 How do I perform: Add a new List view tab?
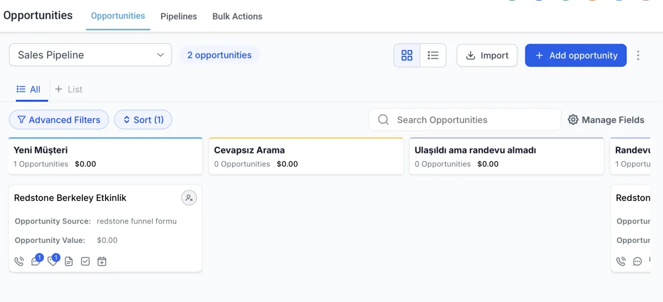coord(69,89)
